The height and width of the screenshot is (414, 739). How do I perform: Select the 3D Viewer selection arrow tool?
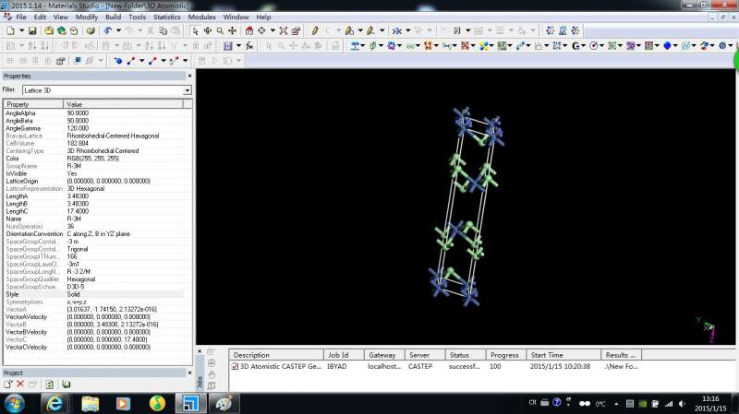(194, 30)
